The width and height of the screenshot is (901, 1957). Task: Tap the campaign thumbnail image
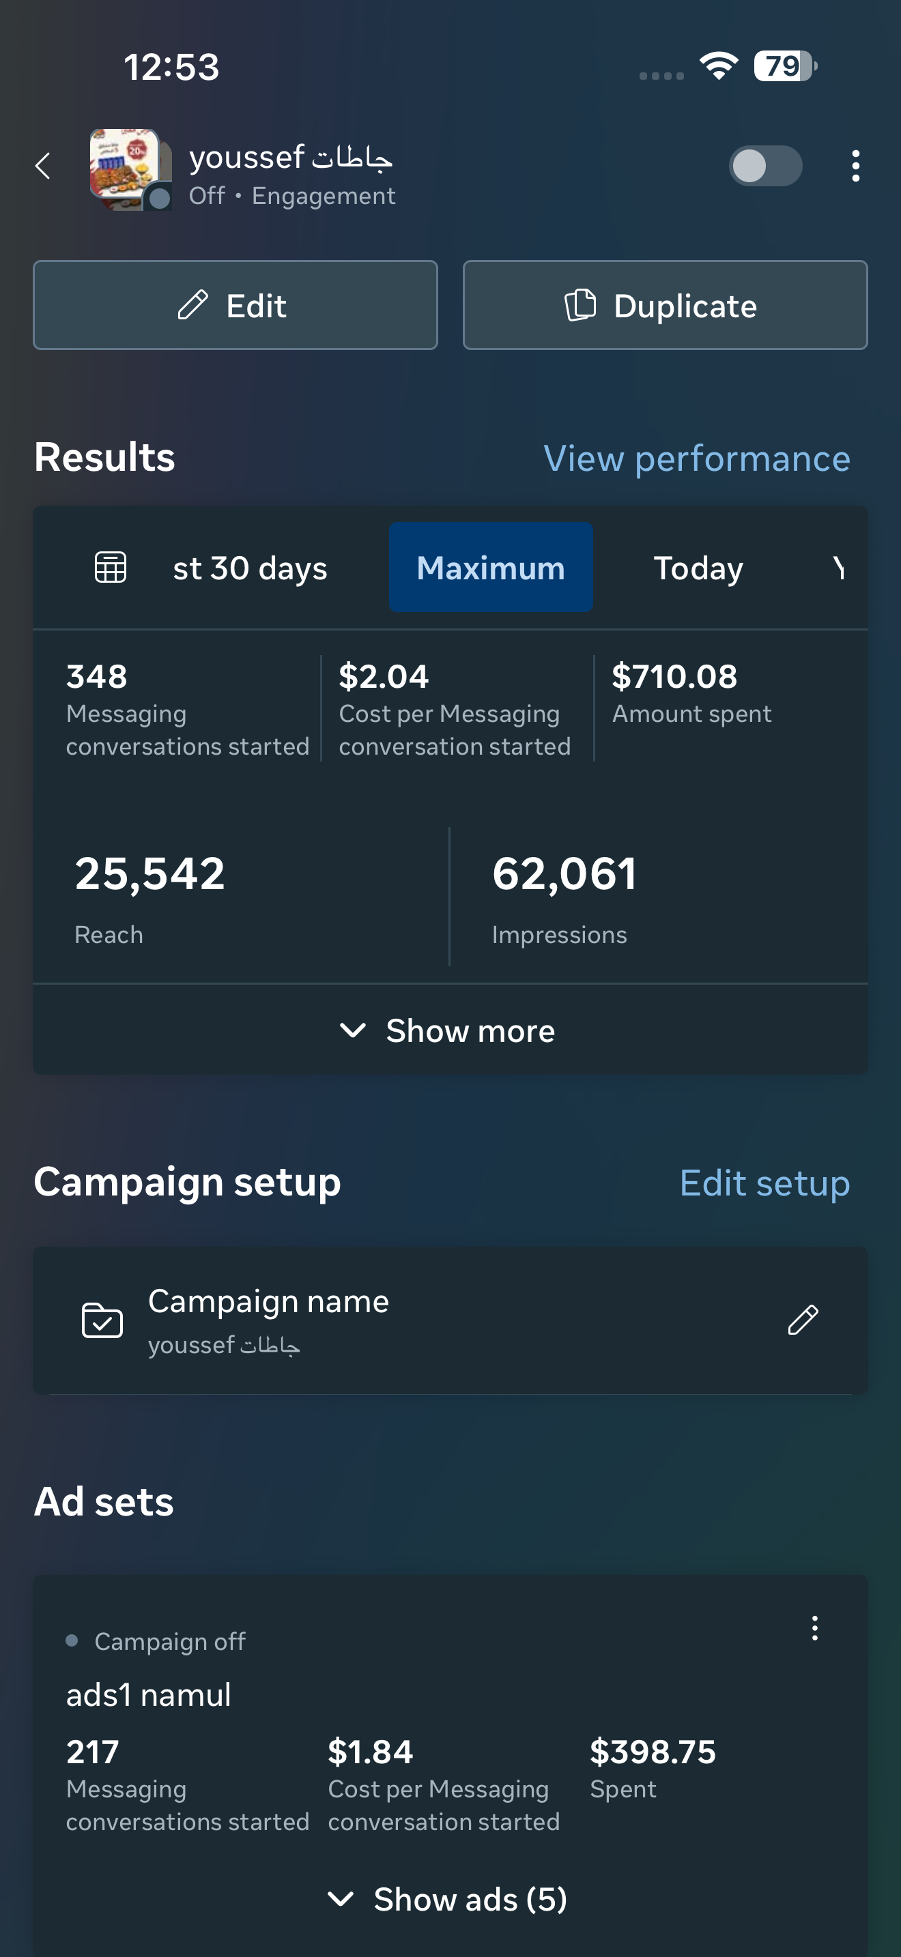(128, 167)
